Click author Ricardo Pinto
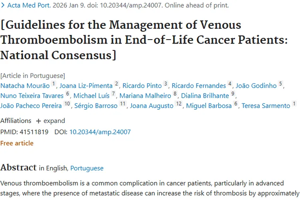Viewport: 300px width, 200px height. point(142,86)
